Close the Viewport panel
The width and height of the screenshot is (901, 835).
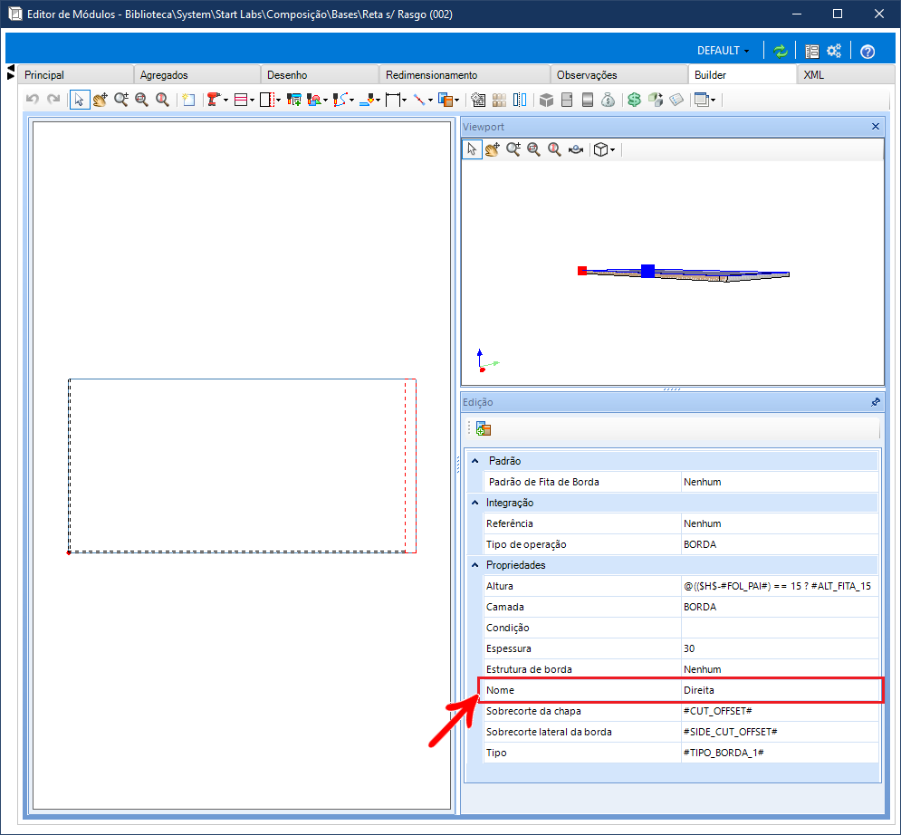pyautogui.click(x=876, y=127)
